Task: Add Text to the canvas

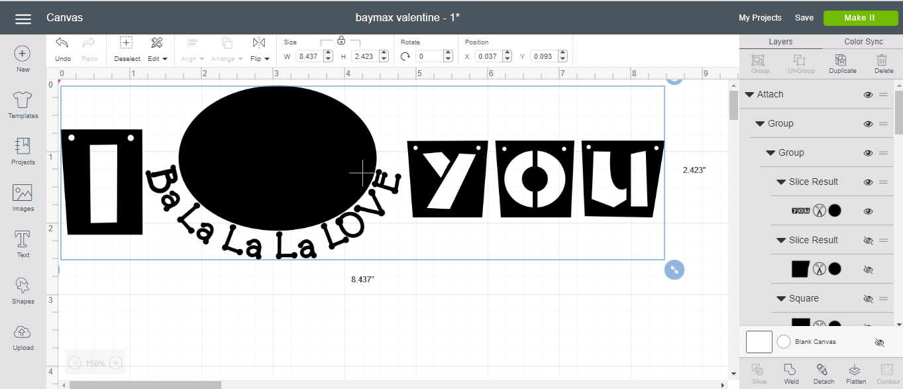Action: click(x=23, y=245)
